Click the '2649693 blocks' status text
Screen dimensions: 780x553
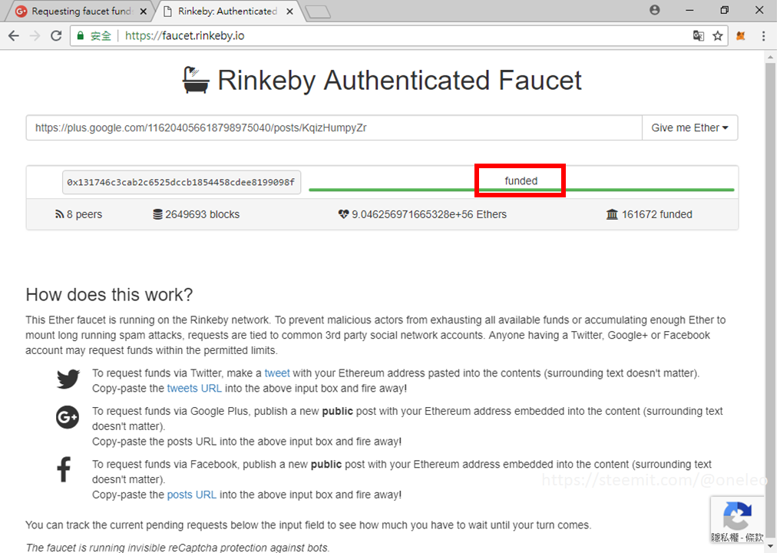[x=203, y=214]
